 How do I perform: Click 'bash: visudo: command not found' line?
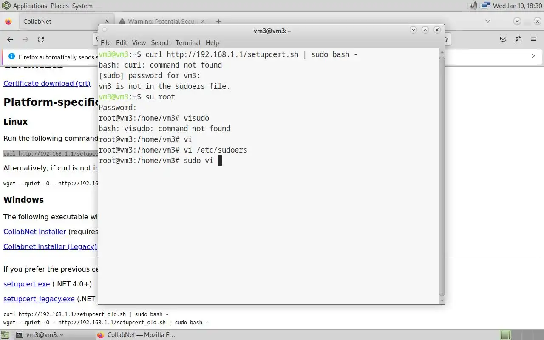pos(164,128)
